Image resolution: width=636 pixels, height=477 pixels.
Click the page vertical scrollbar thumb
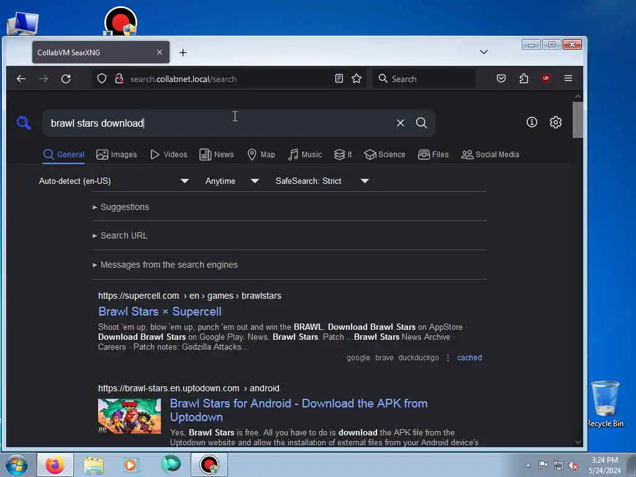(578, 120)
